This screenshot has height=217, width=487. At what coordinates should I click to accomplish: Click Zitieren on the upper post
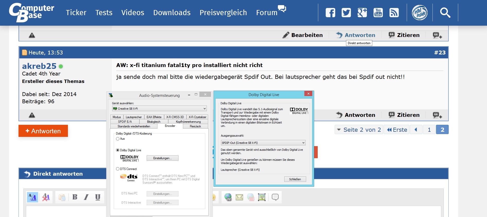[404, 35]
